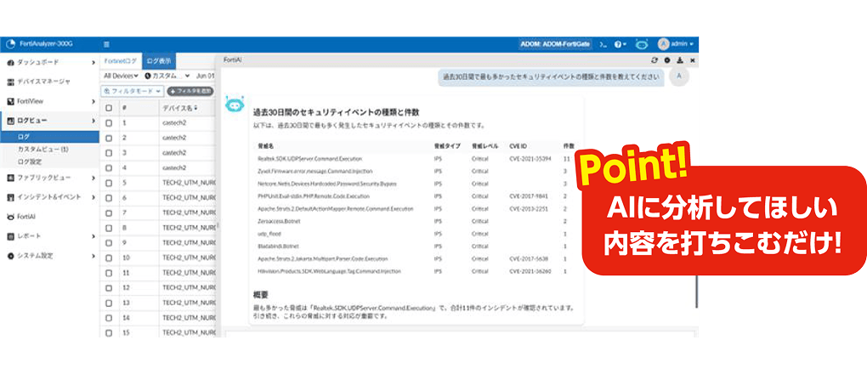Screen dimensions: 867x374
Task: Click CVE-2017-9841 in the threat table
Action: 530,196
